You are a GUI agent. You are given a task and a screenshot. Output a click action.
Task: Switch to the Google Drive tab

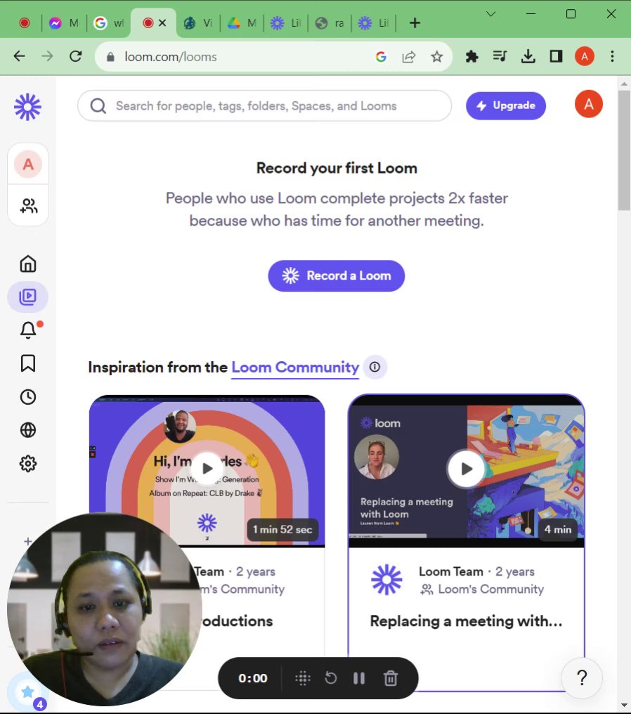pos(242,22)
